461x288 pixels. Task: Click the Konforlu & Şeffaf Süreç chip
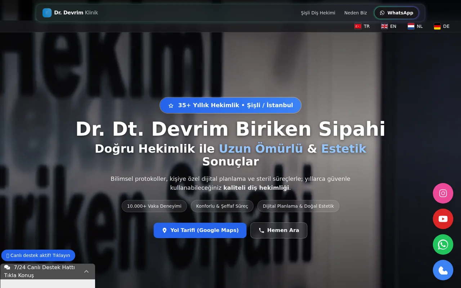[222, 206]
